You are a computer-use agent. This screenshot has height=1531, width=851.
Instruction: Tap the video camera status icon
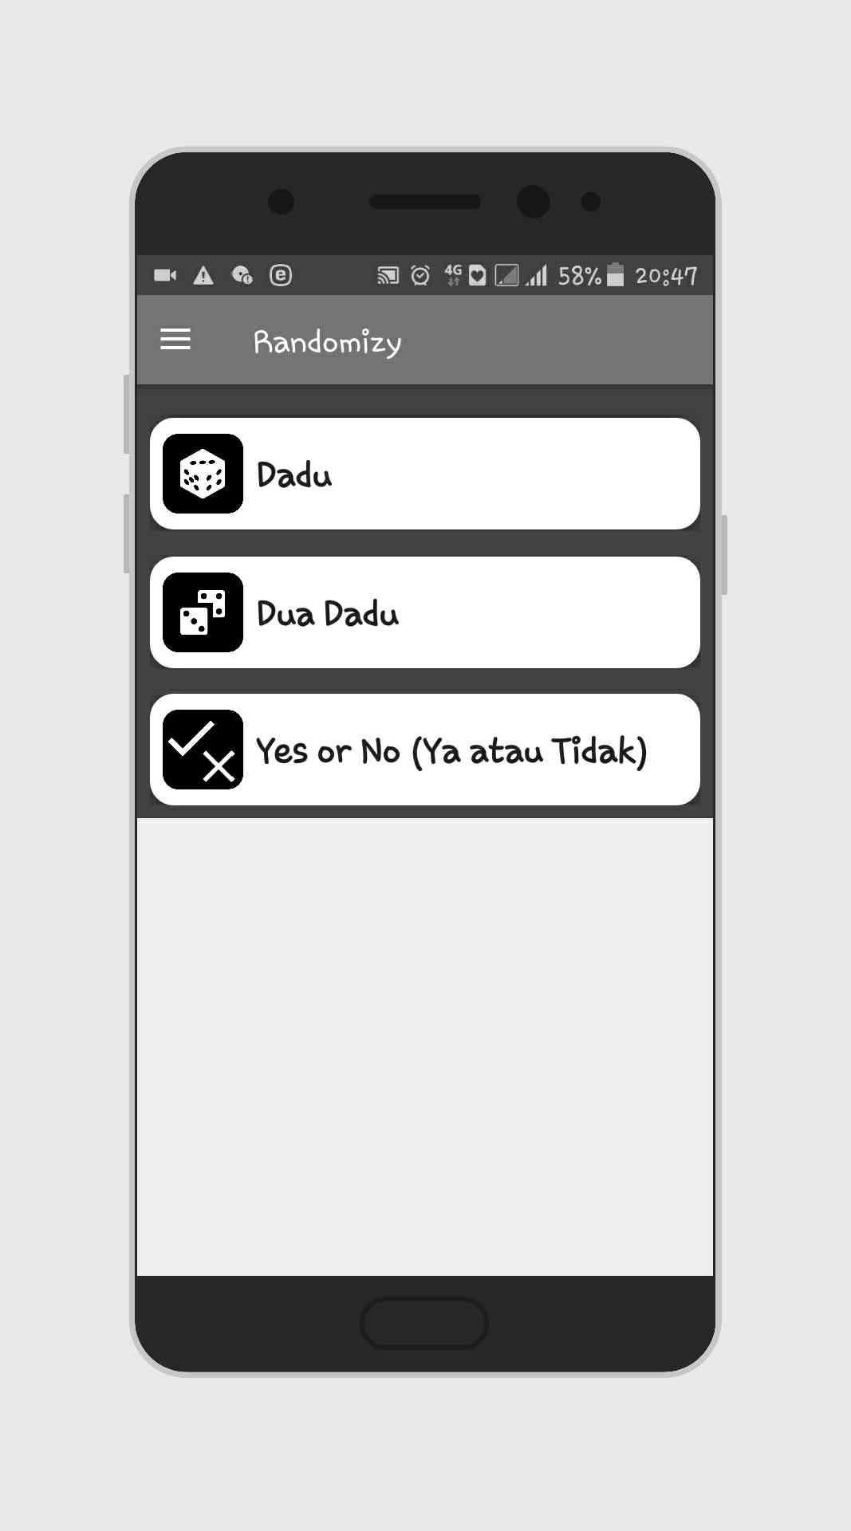[165, 276]
